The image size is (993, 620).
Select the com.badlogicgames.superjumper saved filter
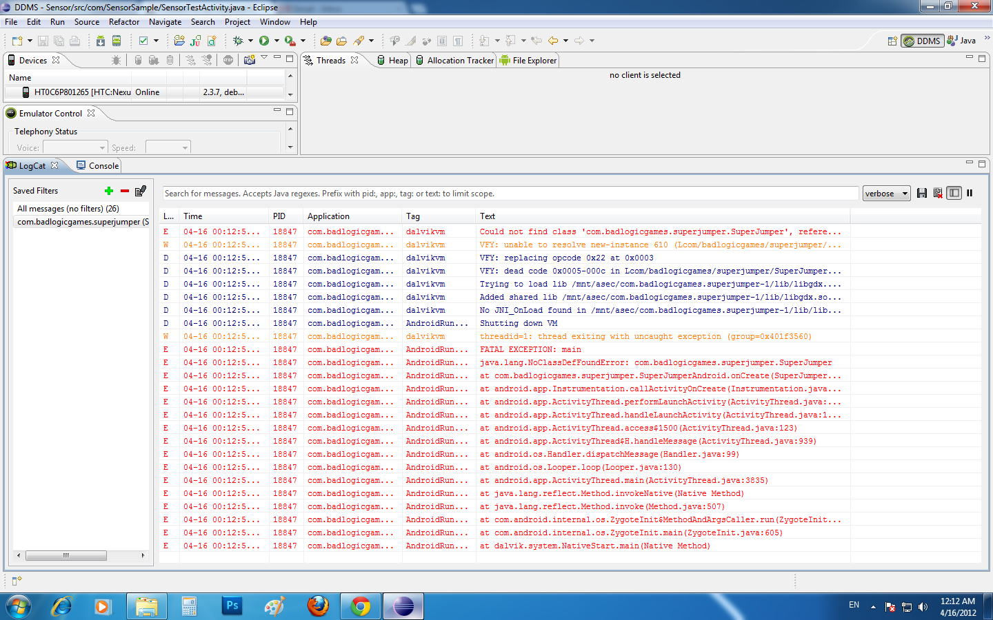pos(81,222)
